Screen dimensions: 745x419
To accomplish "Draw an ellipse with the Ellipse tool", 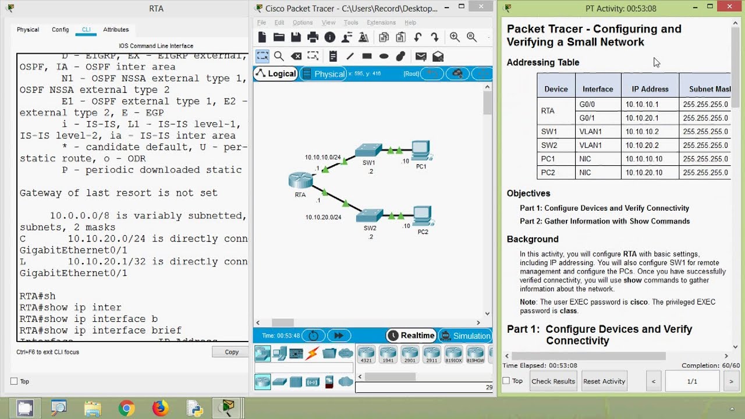I will 384,56.
